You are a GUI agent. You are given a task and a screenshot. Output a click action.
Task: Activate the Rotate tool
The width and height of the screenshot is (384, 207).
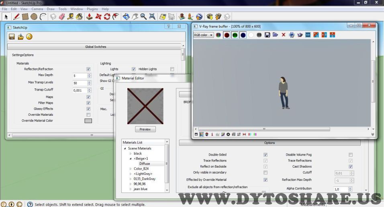click(x=107, y=16)
